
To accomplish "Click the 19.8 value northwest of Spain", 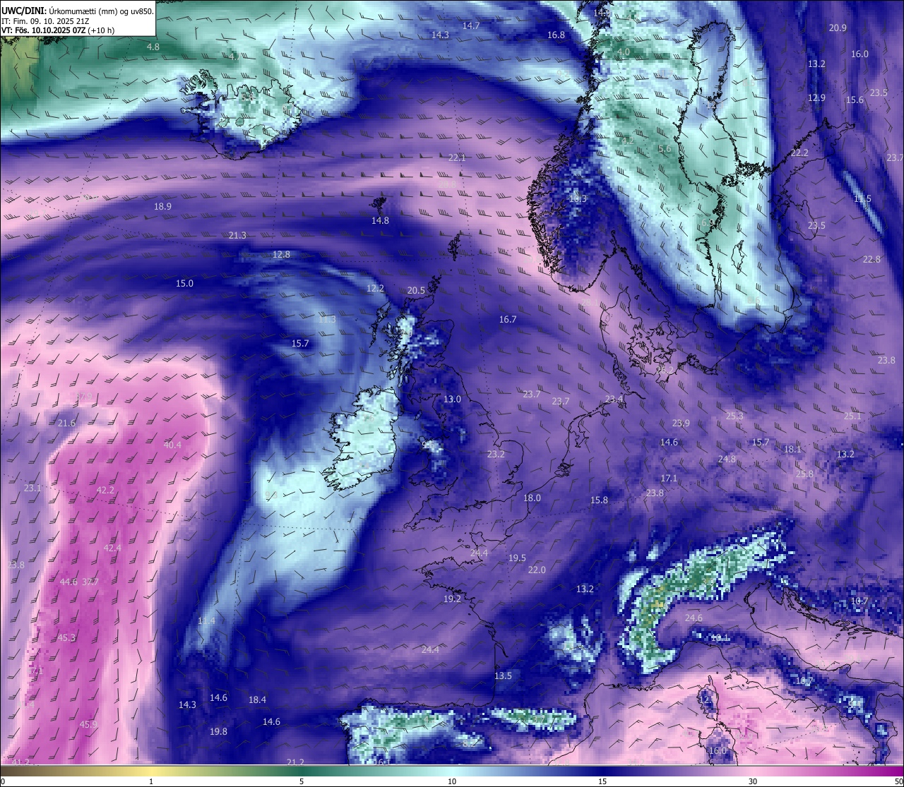I will coord(218,731).
